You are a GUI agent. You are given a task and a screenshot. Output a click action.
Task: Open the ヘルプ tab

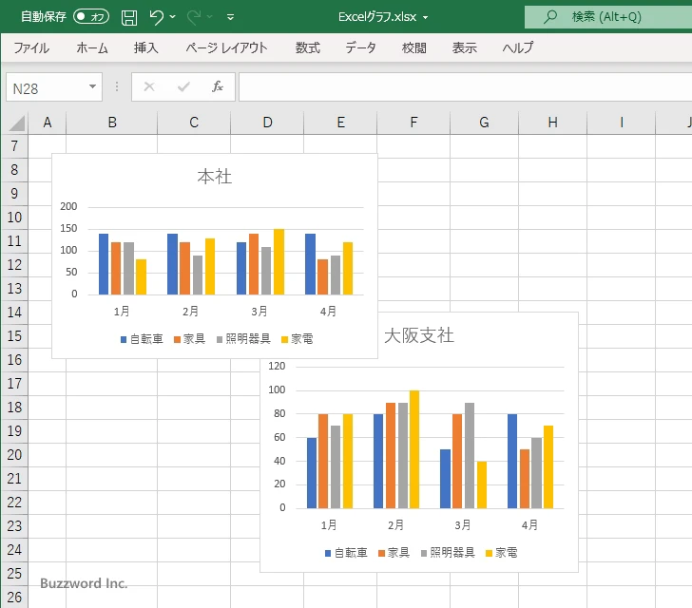[518, 47]
